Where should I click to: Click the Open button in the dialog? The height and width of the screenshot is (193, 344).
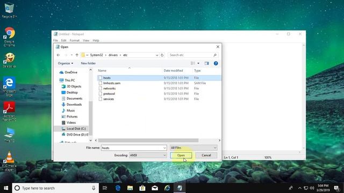click(181, 155)
